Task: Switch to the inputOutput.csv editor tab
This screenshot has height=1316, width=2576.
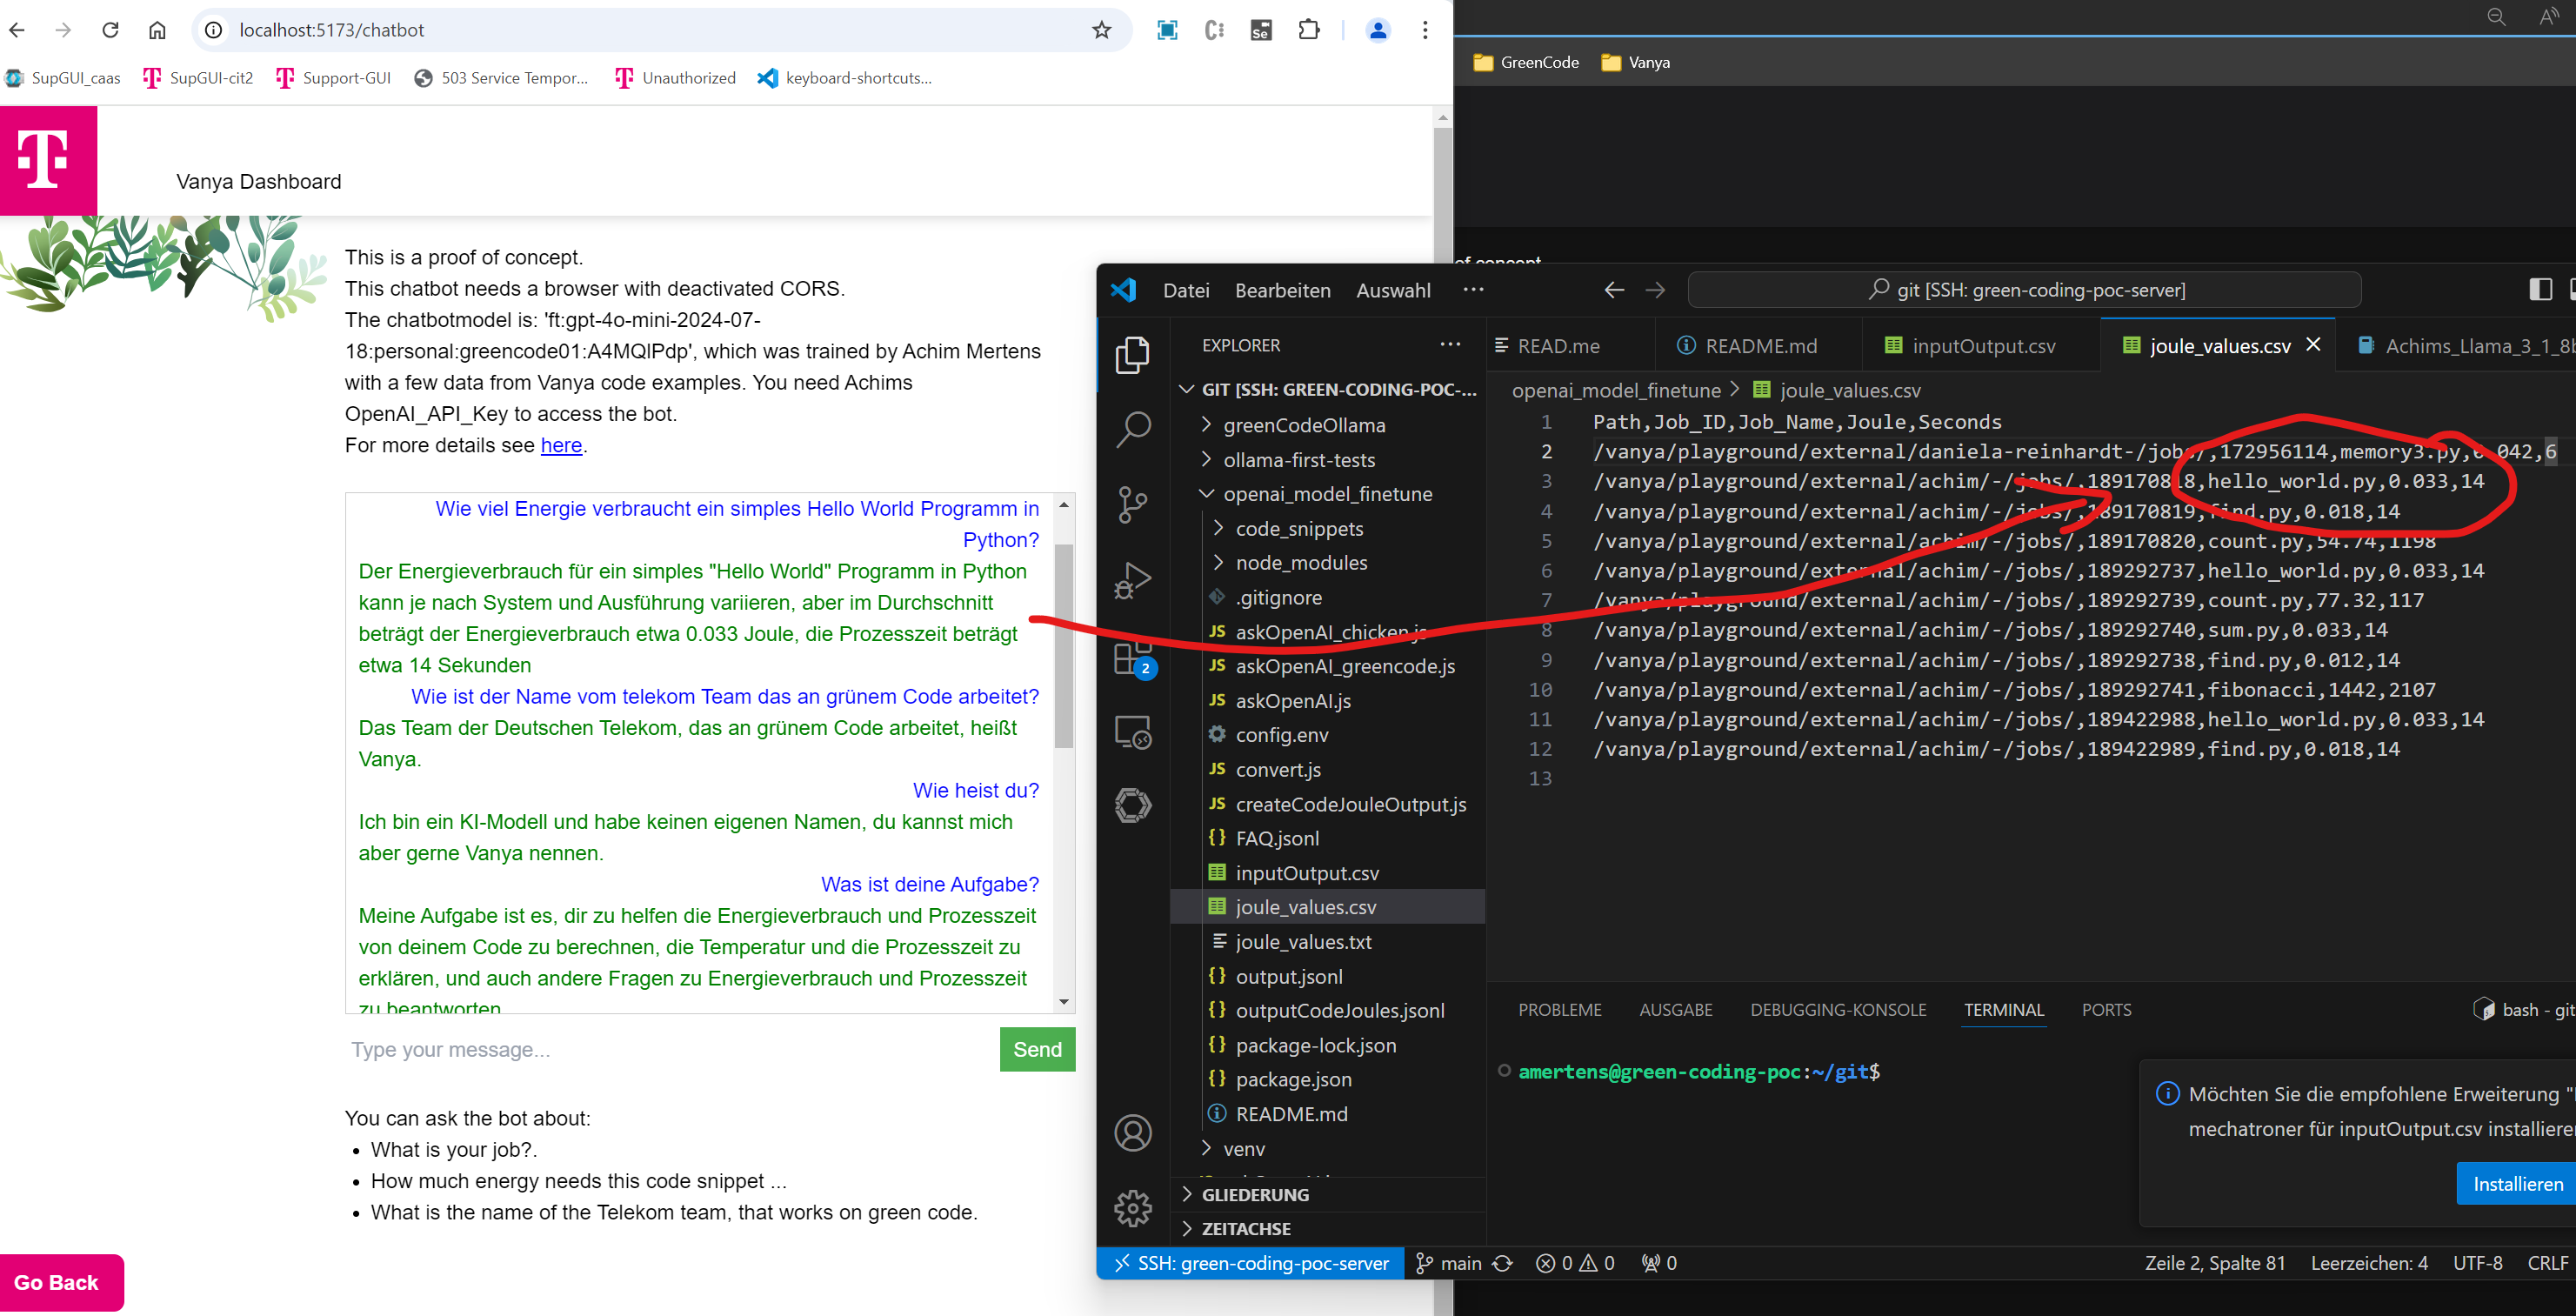Action: (x=1982, y=346)
